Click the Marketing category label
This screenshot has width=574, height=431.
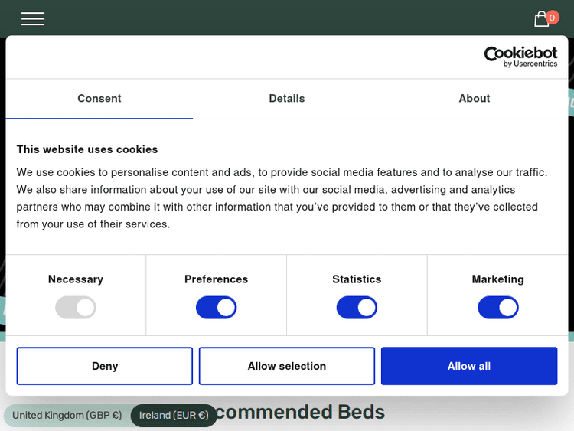pyautogui.click(x=498, y=279)
